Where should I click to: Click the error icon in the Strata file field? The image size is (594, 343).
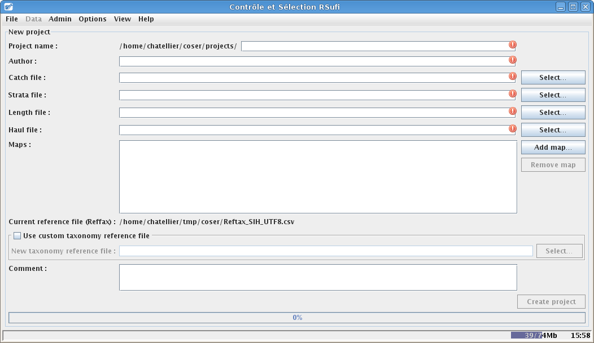pyautogui.click(x=512, y=93)
